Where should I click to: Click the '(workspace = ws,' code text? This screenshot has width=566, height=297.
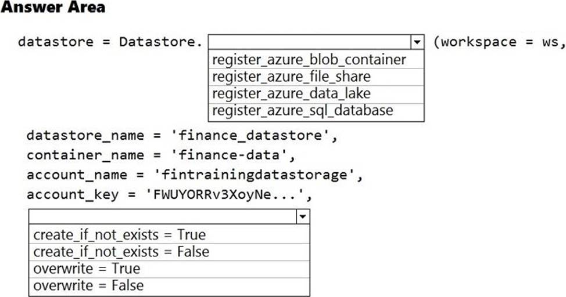click(x=499, y=42)
